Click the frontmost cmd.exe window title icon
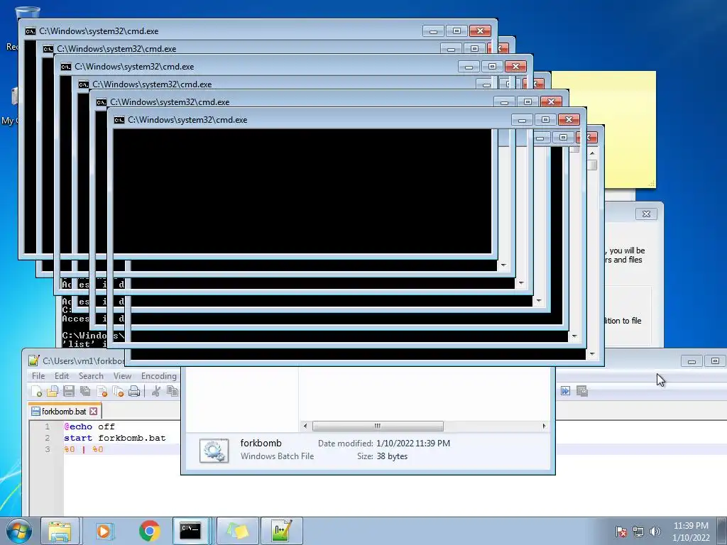The width and height of the screenshot is (727, 545). pos(119,120)
